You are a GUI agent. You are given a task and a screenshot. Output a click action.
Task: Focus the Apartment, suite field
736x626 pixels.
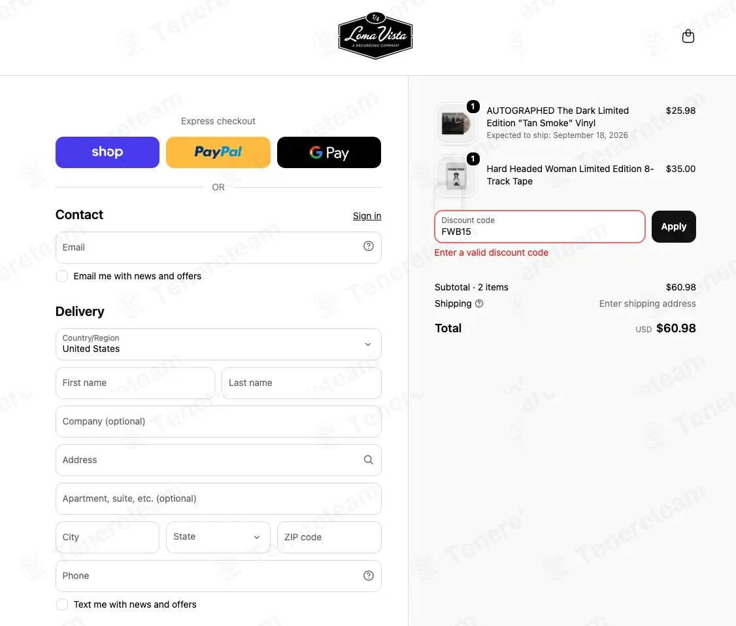point(218,498)
